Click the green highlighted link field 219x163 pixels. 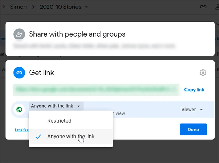96,90
